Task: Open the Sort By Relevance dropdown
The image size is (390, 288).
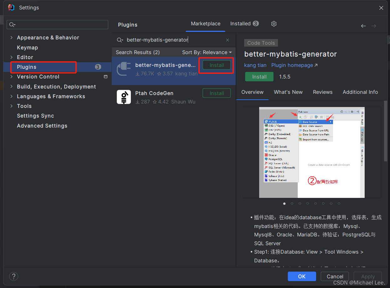Action: pos(207,53)
